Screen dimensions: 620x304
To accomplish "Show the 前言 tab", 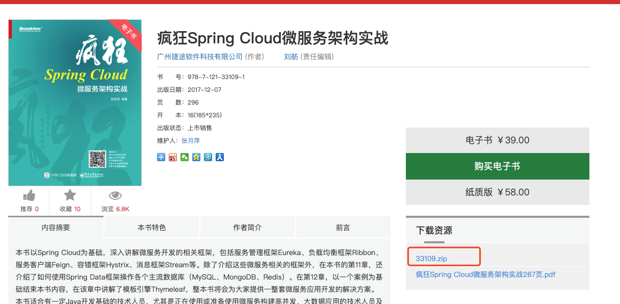I will (343, 227).
